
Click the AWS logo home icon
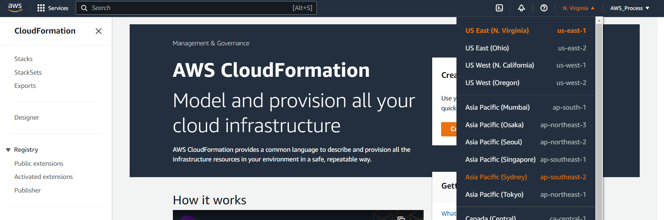[x=15, y=8]
